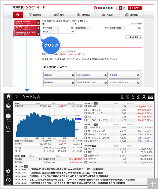
Task: Click the 東海東京証券 logo
Action: click(103, 8)
